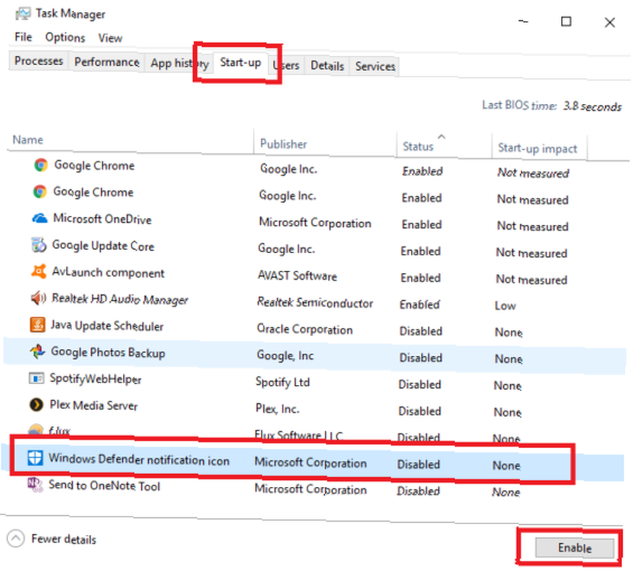633x571 pixels.
Task: Click the first Google Chrome row icon
Action: click(x=41, y=165)
